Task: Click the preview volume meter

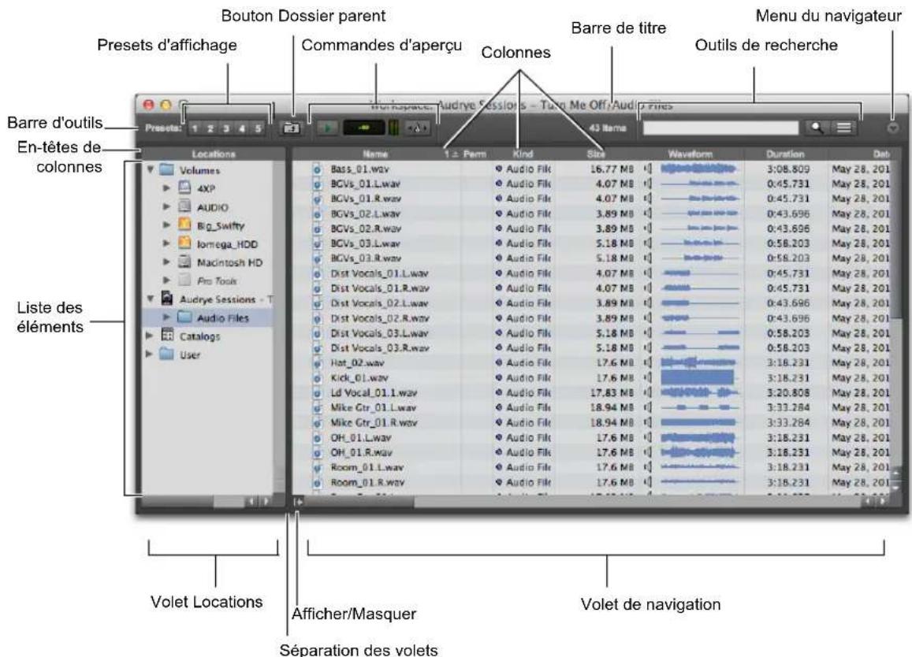Action: 393,128
